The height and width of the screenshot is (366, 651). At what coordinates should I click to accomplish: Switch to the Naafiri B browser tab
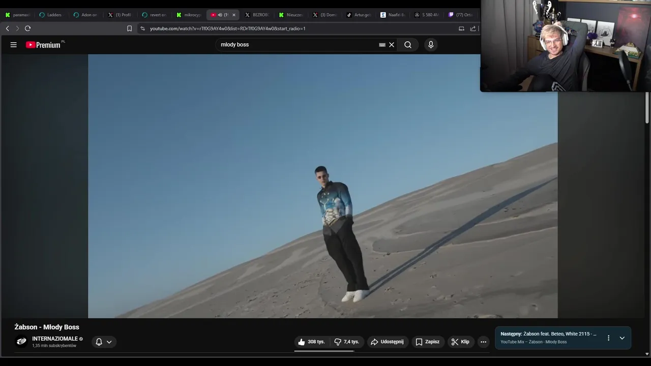[393, 15]
